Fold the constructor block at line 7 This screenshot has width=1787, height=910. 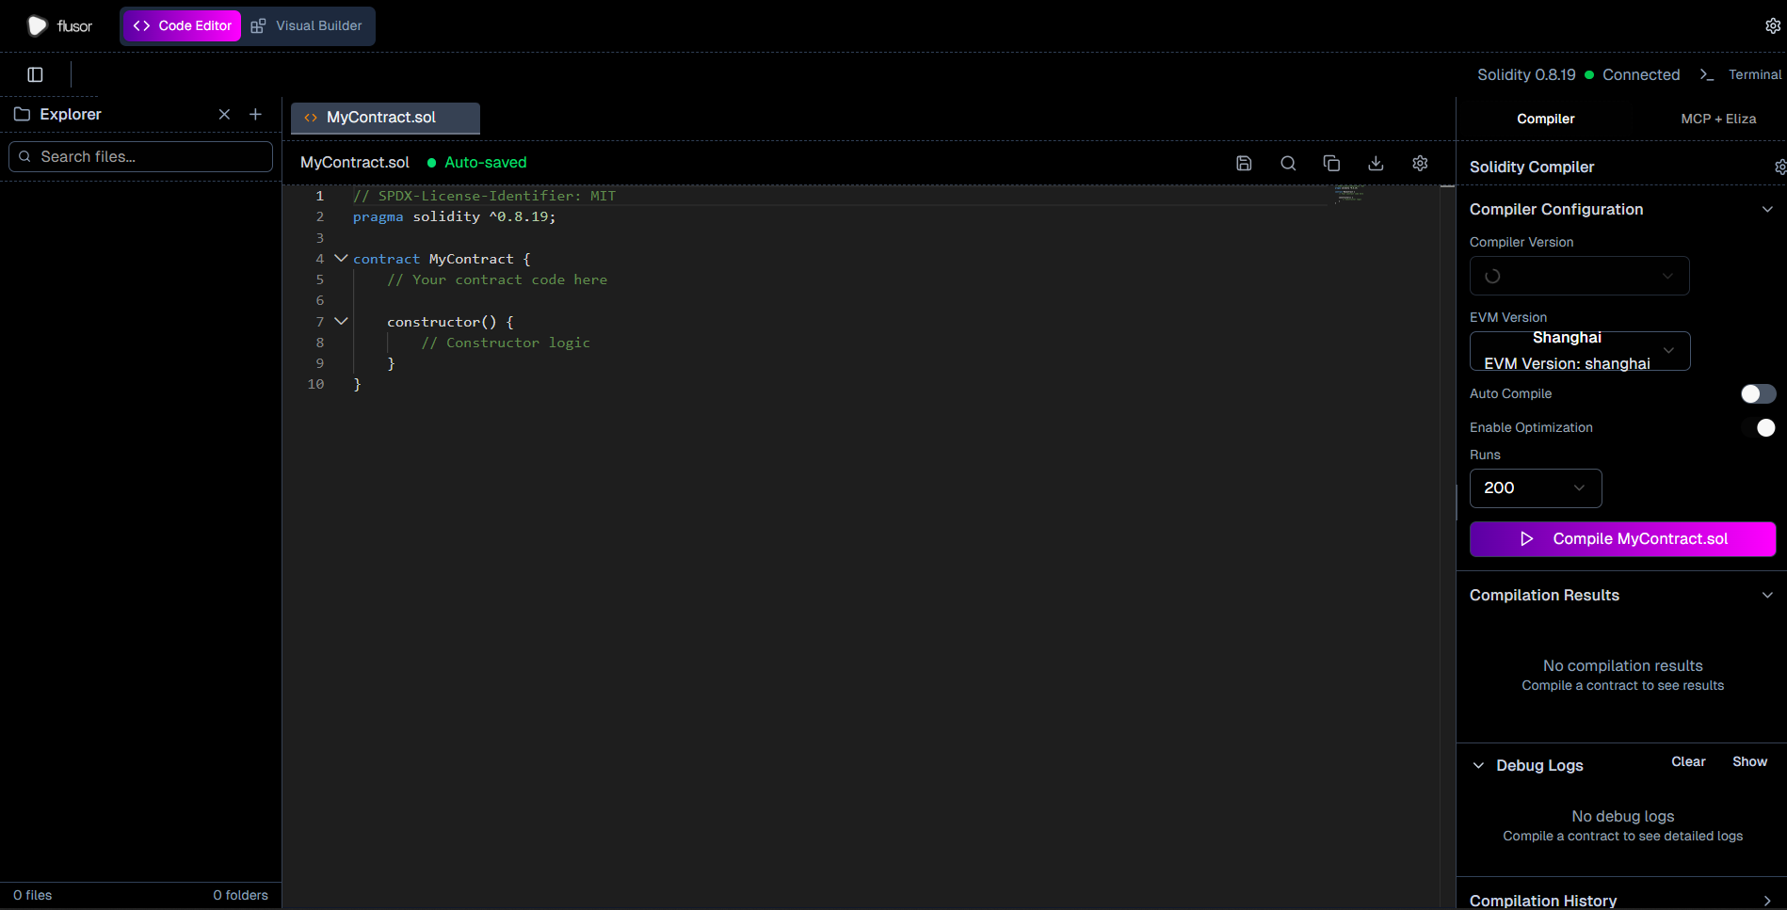tap(341, 321)
